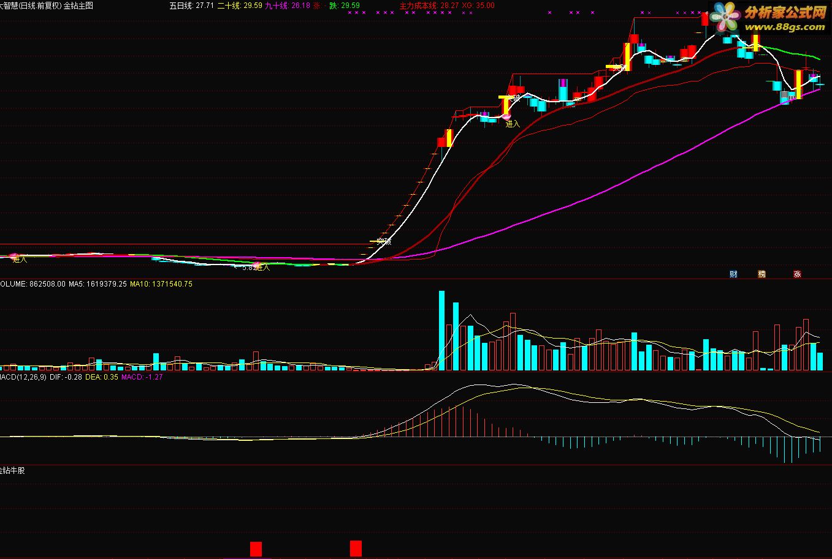The height and width of the screenshot is (559, 832).
Task: Click the MACD(12,26,9) indicator title
Action: coord(23,377)
